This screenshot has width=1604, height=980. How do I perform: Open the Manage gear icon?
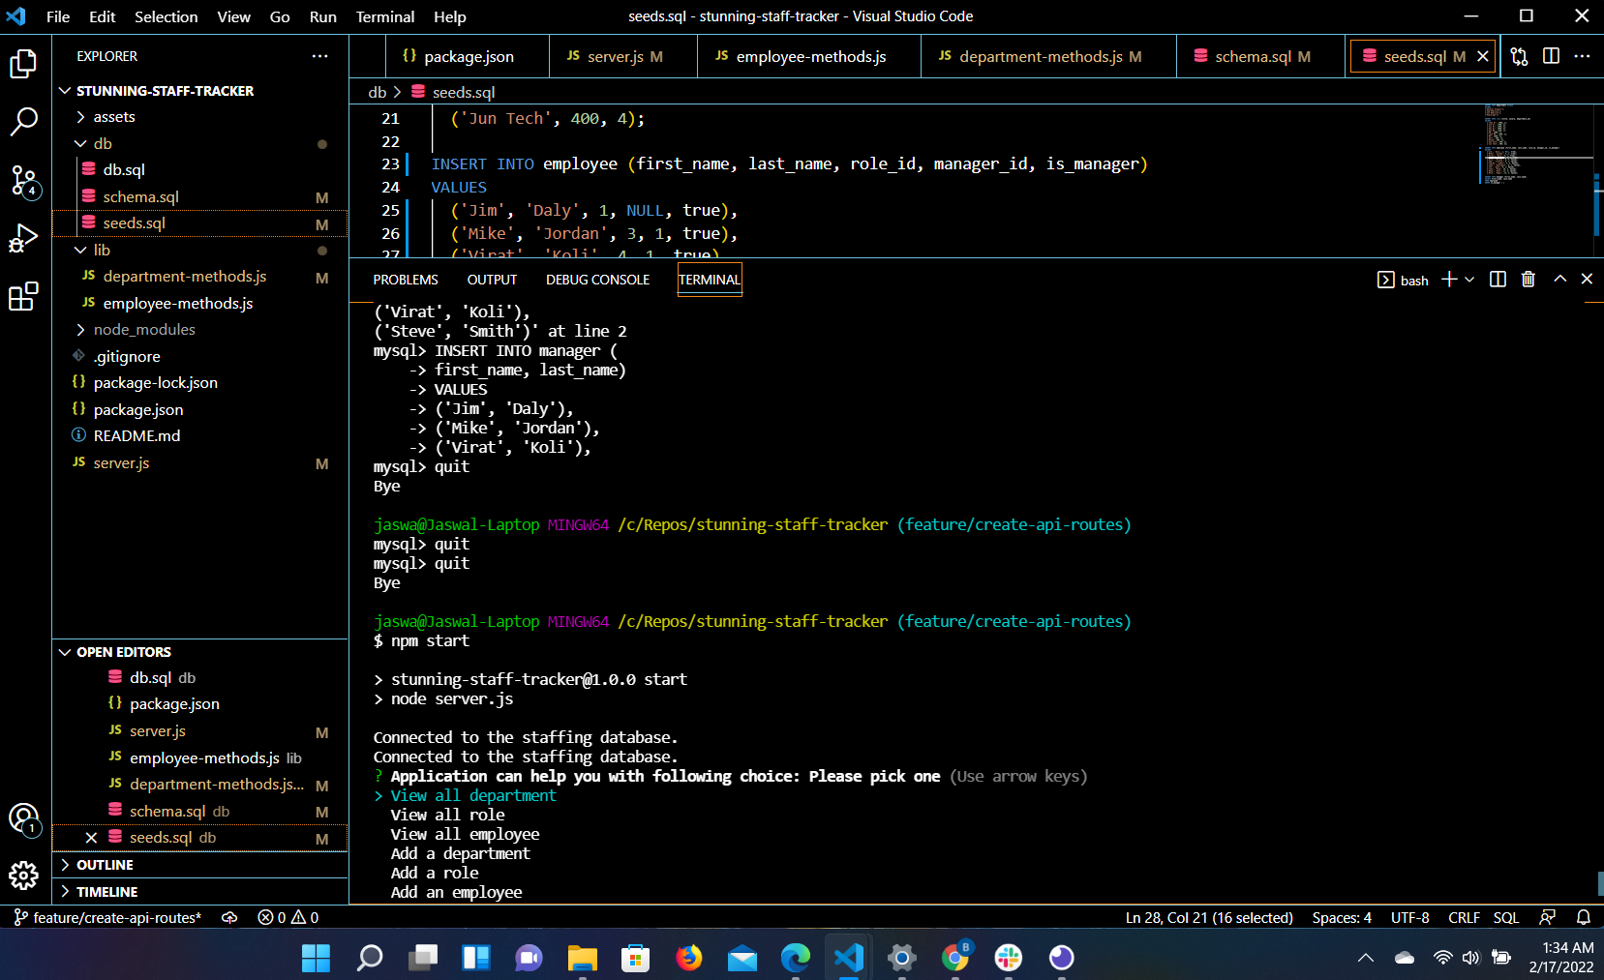pyautogui.click(x=23, y=876)
